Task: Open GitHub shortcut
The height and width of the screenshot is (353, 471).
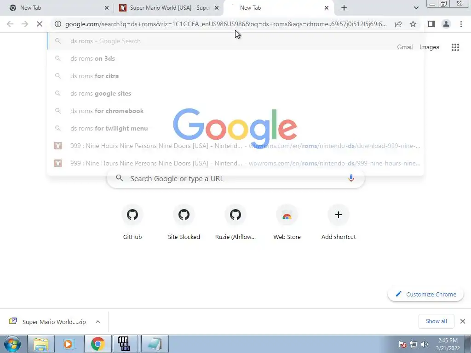Action: tap(132, 222)
